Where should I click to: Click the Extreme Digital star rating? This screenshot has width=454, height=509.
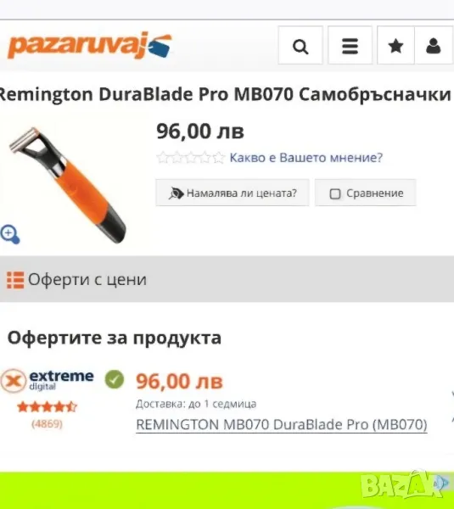[x=47, y=406]
